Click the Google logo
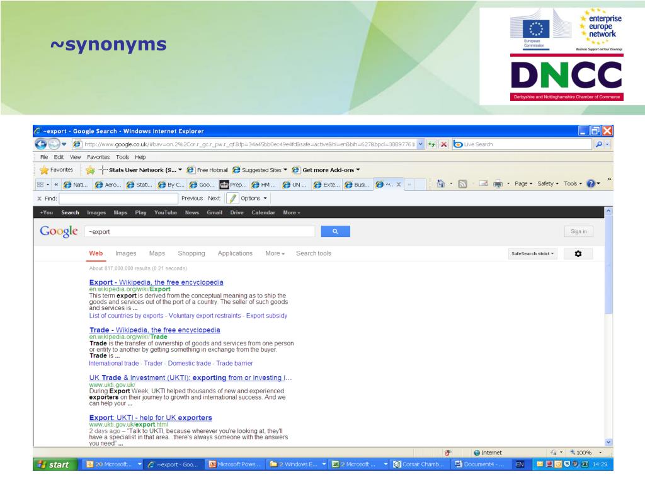The height and width of the screenshot is (484, 645). pos(59,231)
